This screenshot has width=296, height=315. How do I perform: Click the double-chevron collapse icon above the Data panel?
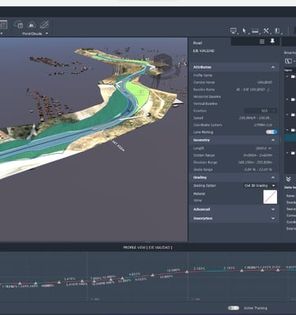click(x=288, y=179)
